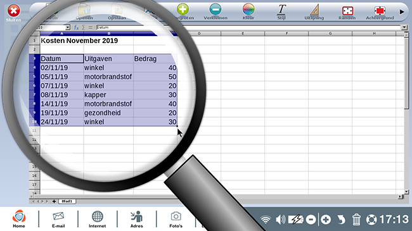Click the Randen borders icon
This screenshot has width=412, height=231.
click(x=347, y=11)
